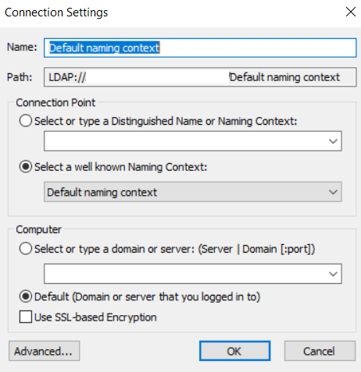The width and height of the screenshot is (361, 372).
Task: Select the Distinguished Name or Naming Context radio
Action: click(x=26, y=121)
